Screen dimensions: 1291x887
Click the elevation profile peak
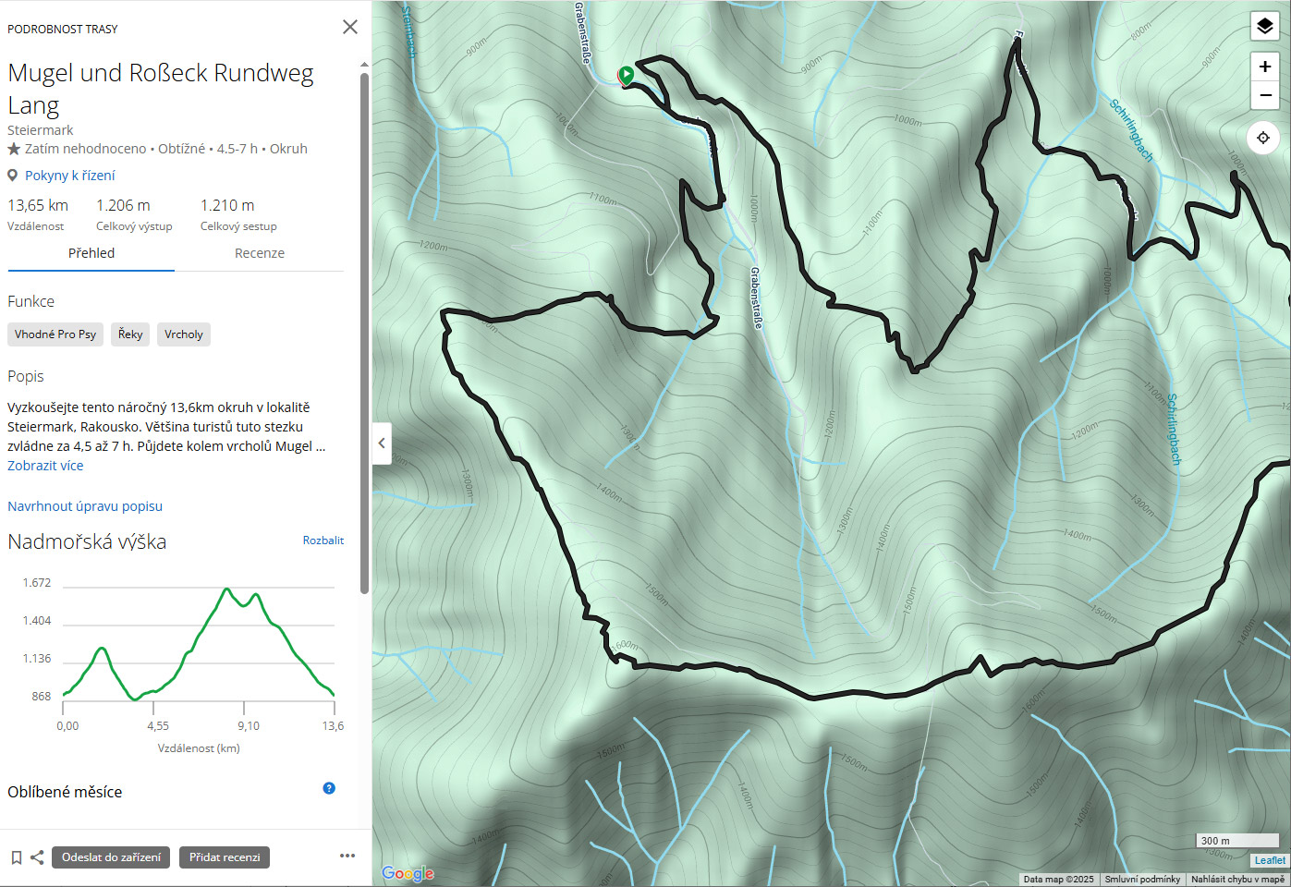226,589
